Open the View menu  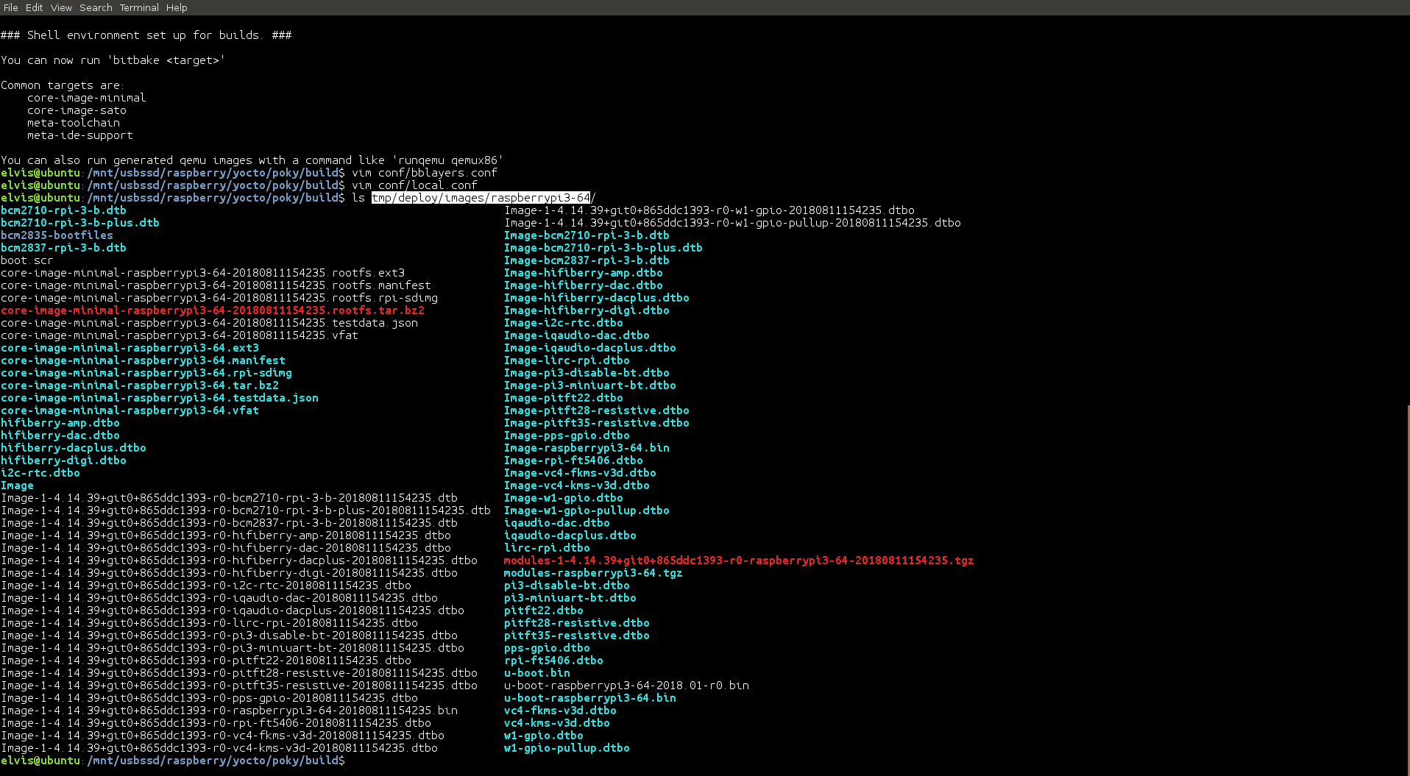(x=61, y=7)
